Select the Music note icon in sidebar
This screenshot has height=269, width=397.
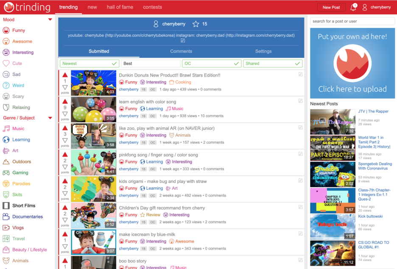[x=6, y=128]
